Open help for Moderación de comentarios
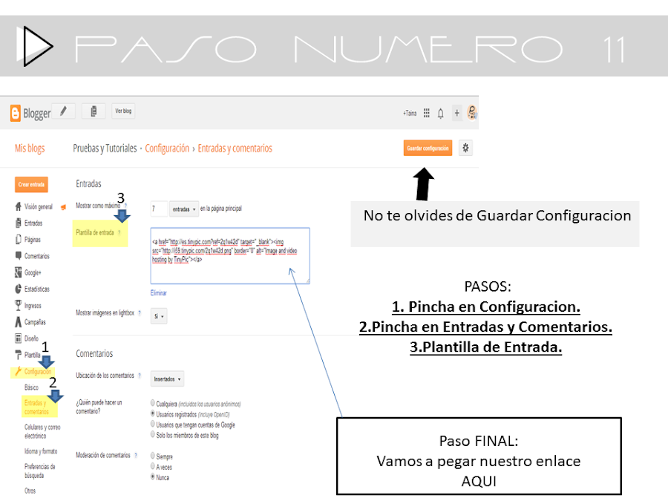 (x=136, y=456)
